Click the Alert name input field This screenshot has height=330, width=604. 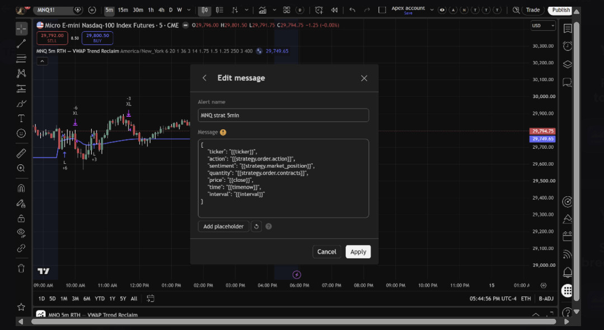[x=283, y=115]
